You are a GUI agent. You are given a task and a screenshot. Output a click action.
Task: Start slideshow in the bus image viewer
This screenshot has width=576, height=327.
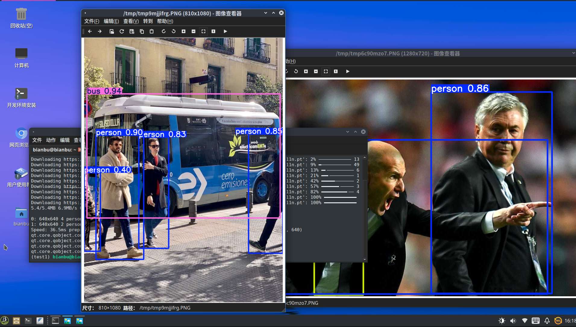coord(225,31)
